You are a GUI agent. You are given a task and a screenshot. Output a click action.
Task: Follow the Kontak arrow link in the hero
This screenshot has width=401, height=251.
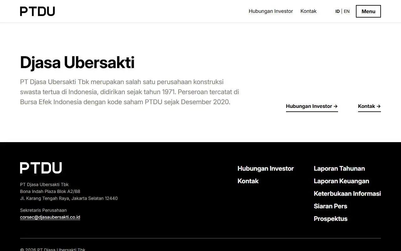point(369,107)
